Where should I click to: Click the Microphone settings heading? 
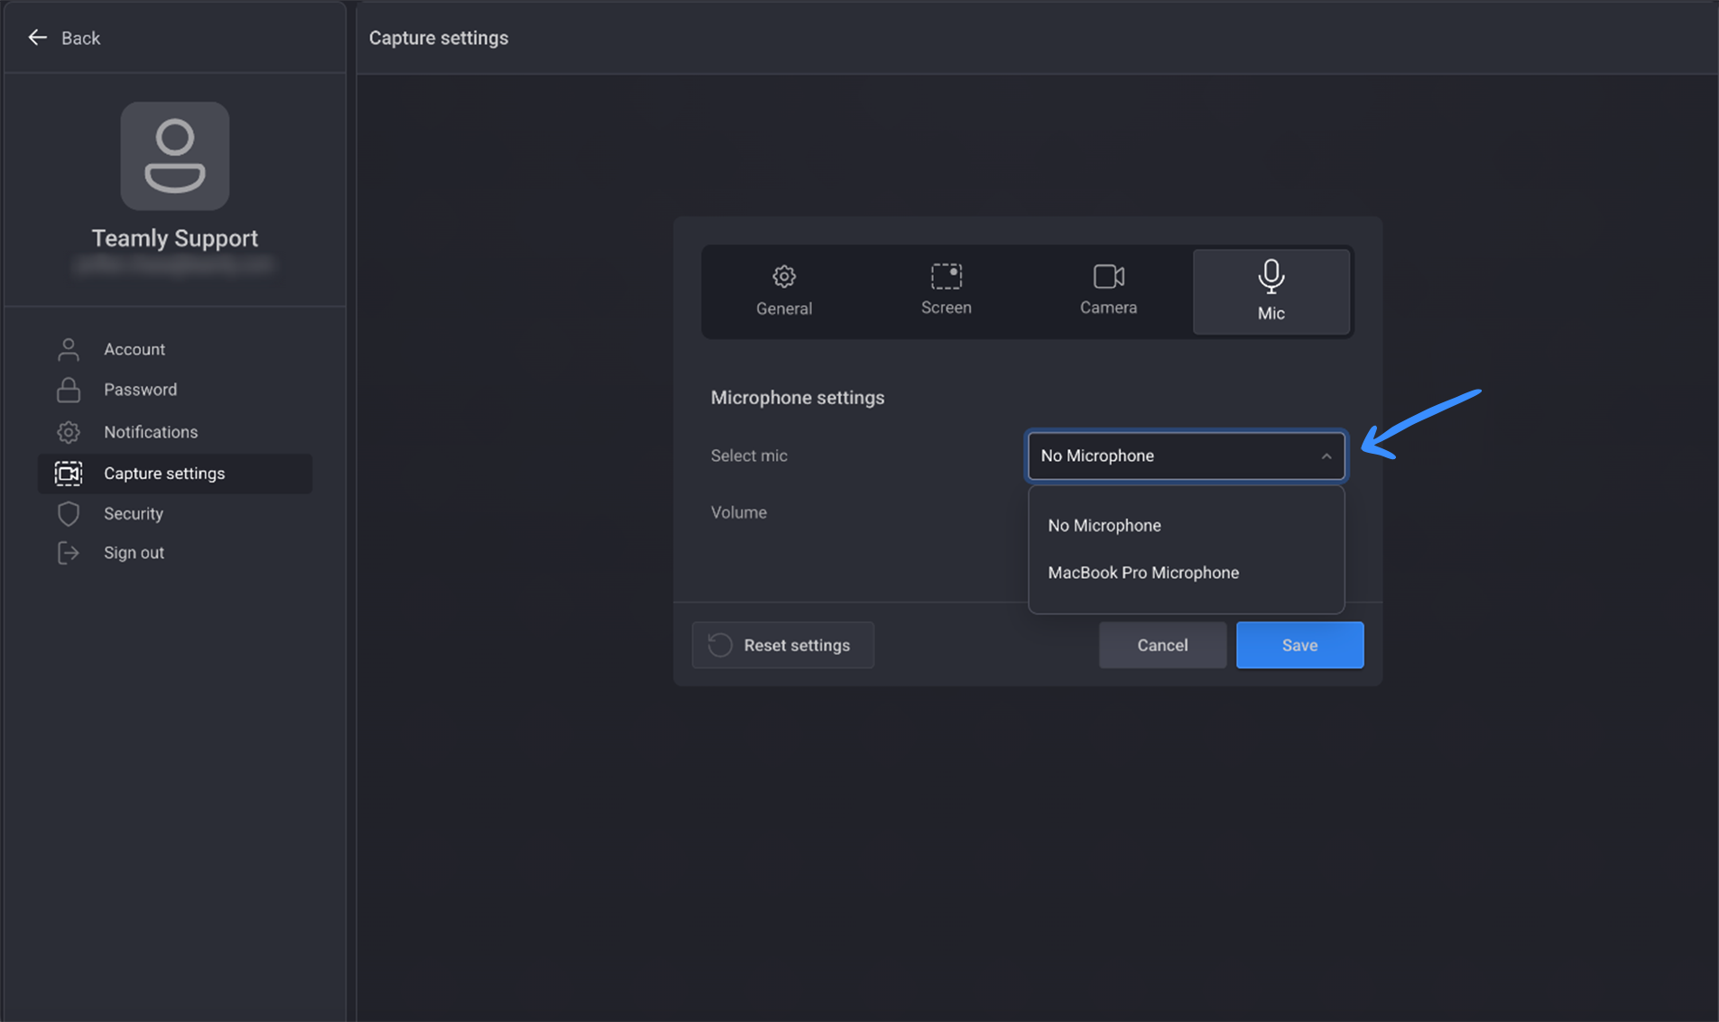pyautogui.click(x=798, y=398)
